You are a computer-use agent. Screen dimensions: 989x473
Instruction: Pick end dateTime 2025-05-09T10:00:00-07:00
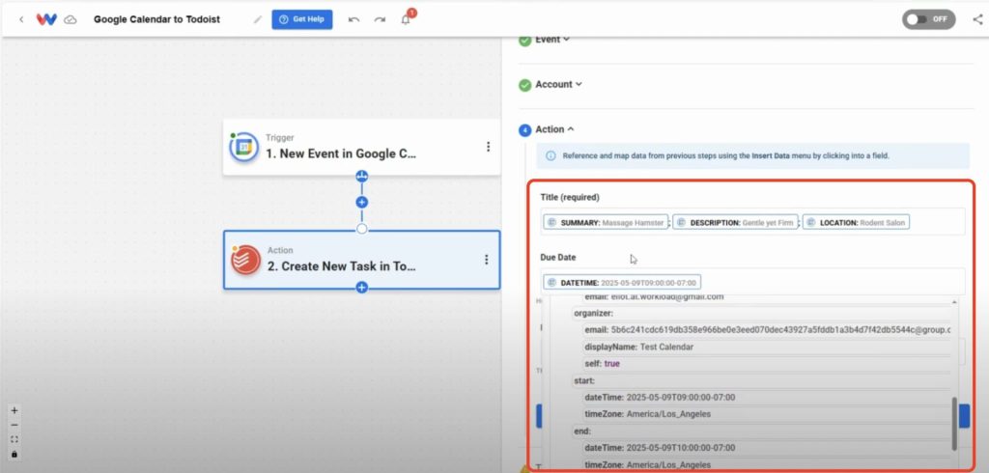tap(767, 448)
